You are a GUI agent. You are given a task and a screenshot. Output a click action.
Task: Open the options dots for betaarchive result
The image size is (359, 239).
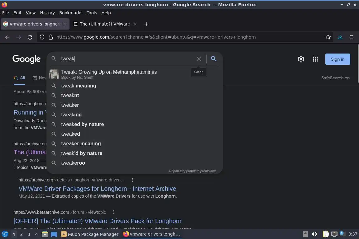113,212
